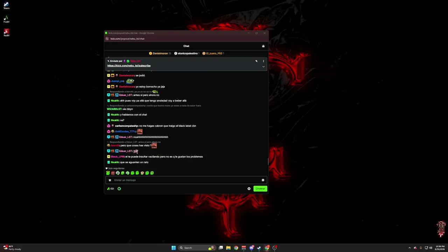The image size is (448, 252).
Task: Open the volume control in system tray
Action: [430, 248]
